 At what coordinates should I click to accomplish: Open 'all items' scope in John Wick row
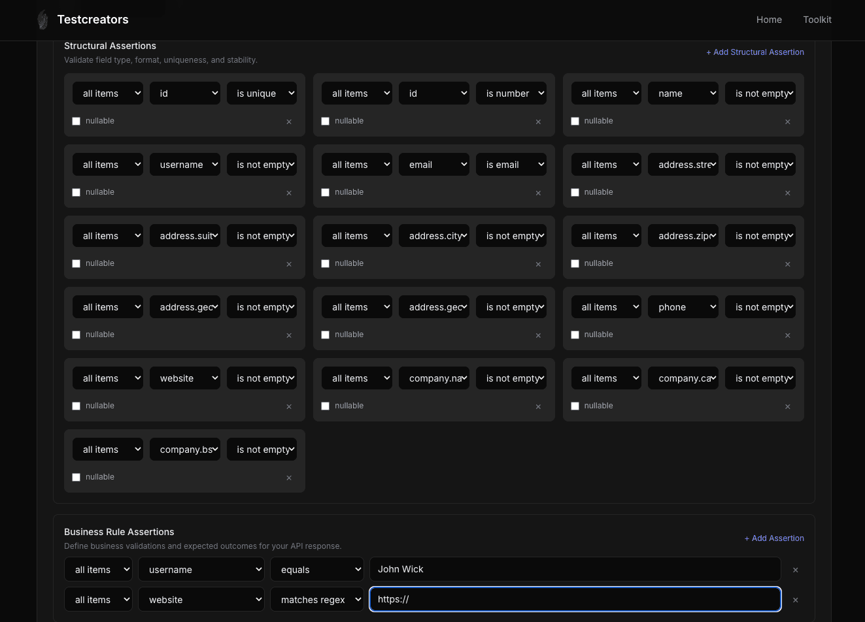[98, 570]
